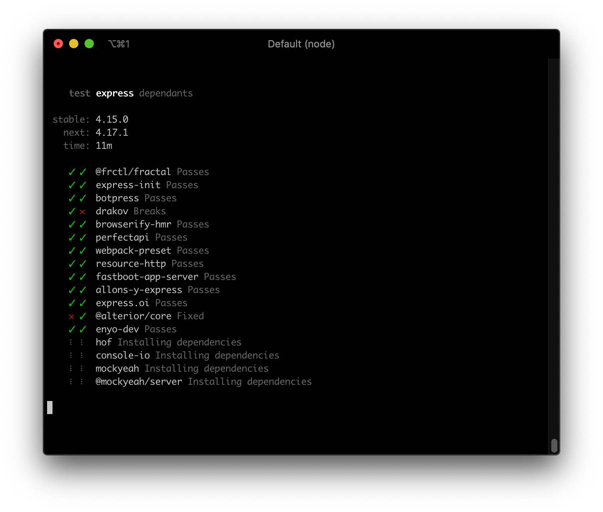The height and width of the screenshot is (512, 603).
Task: Click the red cross beside @alterior/core
Action: 71,317
